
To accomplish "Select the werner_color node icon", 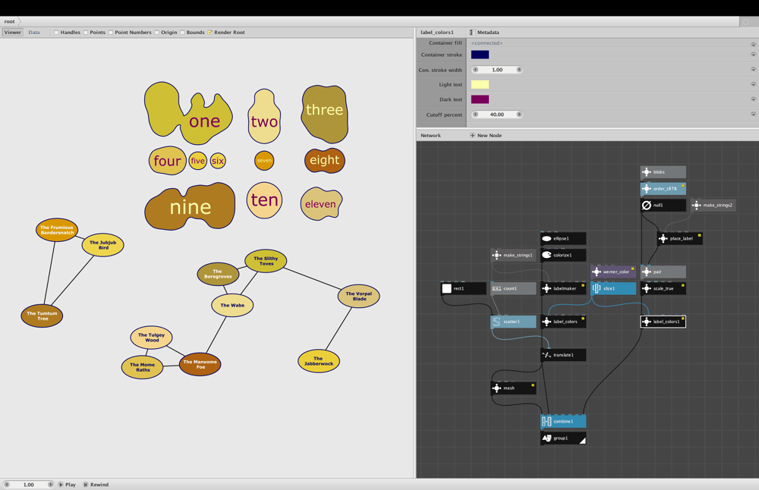I will point(597,272).
